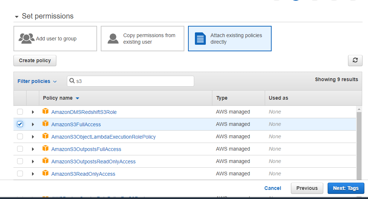This screenshot has height=199, width=368.
Task: Click None value in AmazonS3OutpostsFullAccess row
Action: point(275,149)
